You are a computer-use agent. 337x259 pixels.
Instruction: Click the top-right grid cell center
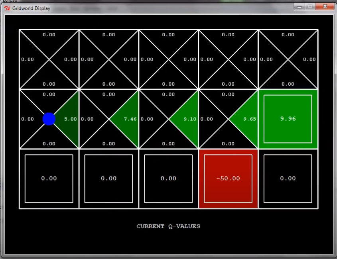tap(288, 59)
